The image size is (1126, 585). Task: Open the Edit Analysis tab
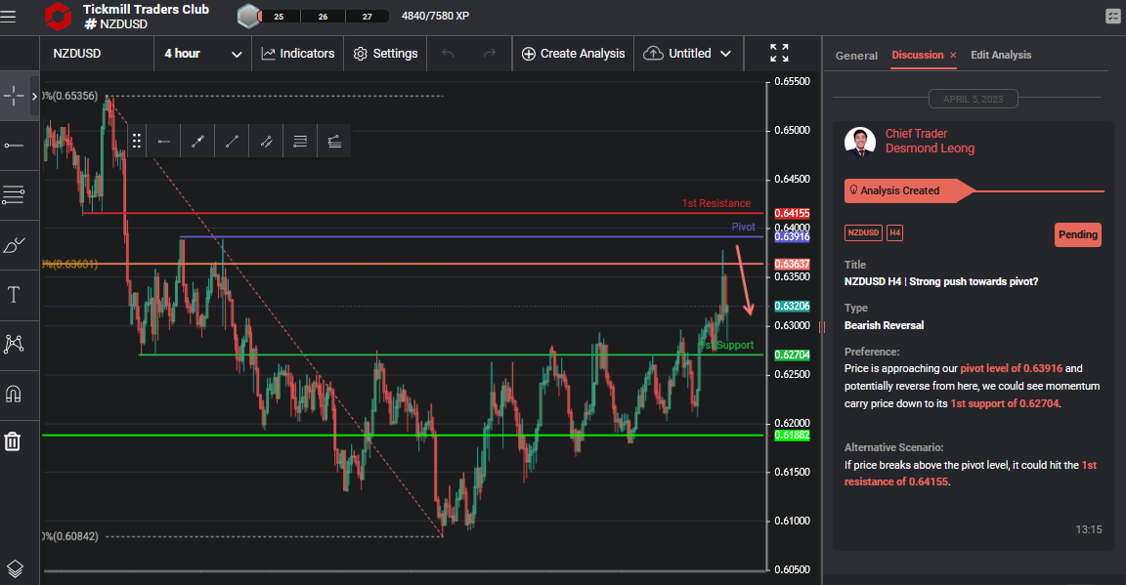(x=1001, y=55)
